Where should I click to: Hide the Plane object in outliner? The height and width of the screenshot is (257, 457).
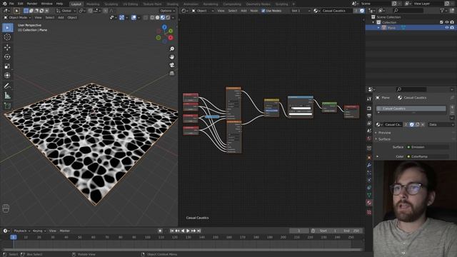click(447, 28)
